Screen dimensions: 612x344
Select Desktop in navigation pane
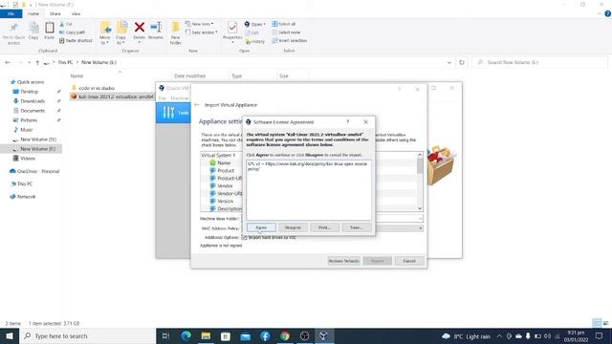click(x=30, y=92)
